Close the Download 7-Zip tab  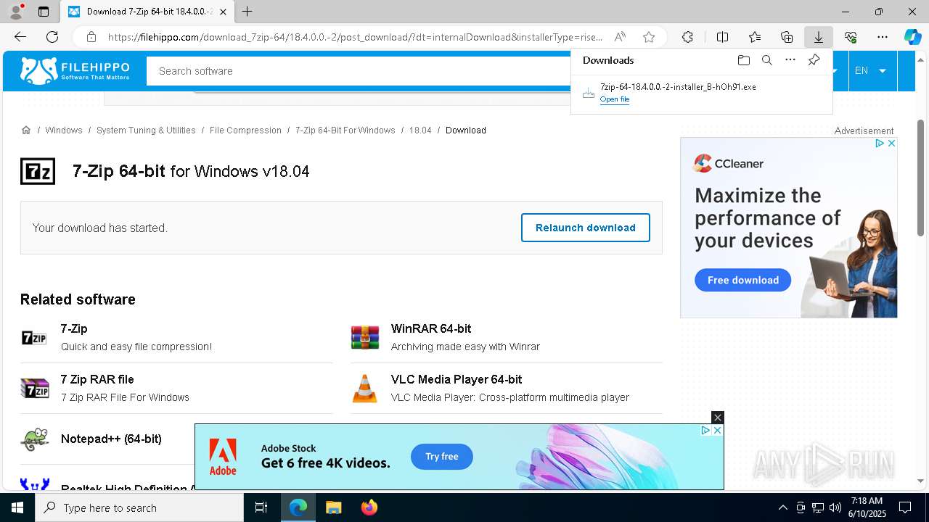(x=224, y=12)
